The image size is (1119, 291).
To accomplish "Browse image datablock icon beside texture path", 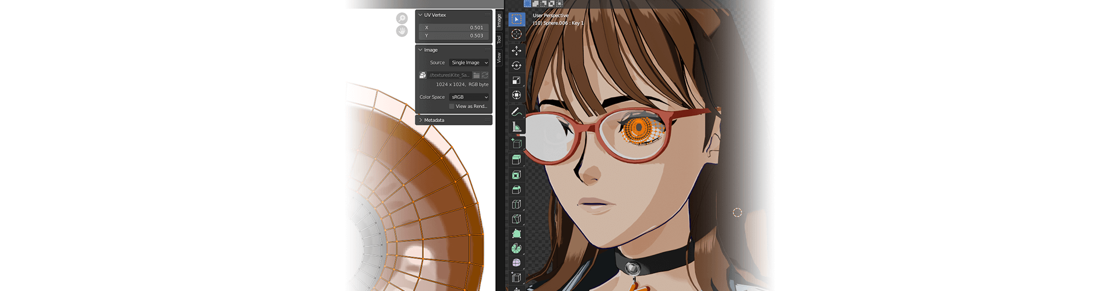I will coord(423,75).
